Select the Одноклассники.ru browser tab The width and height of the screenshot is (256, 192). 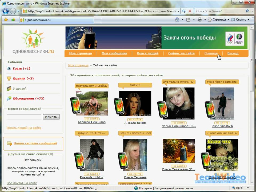[x=57, y=20]
